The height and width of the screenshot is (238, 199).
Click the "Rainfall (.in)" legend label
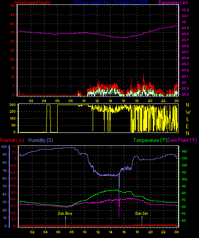click(x=12, y=140)
